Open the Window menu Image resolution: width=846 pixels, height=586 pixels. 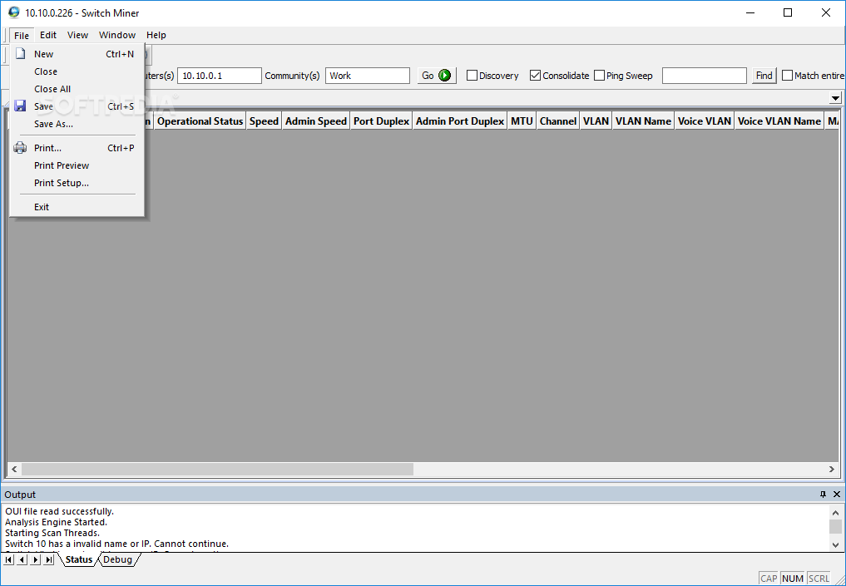(117, 35)
